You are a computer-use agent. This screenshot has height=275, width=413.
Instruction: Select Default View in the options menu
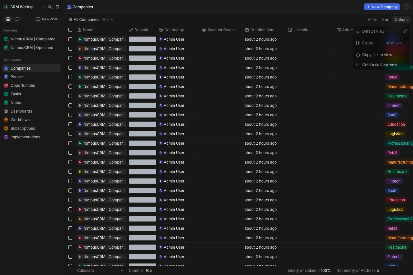tap(382, 31)
